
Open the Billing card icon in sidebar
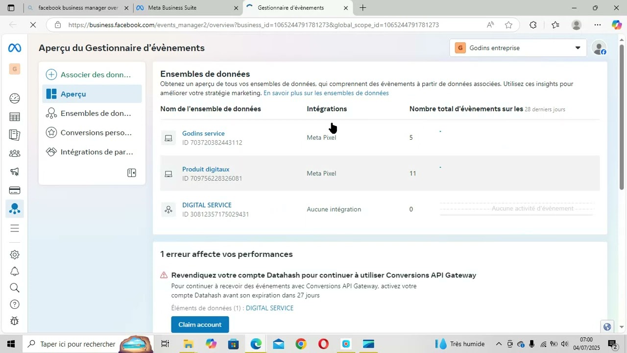point(15,190)
